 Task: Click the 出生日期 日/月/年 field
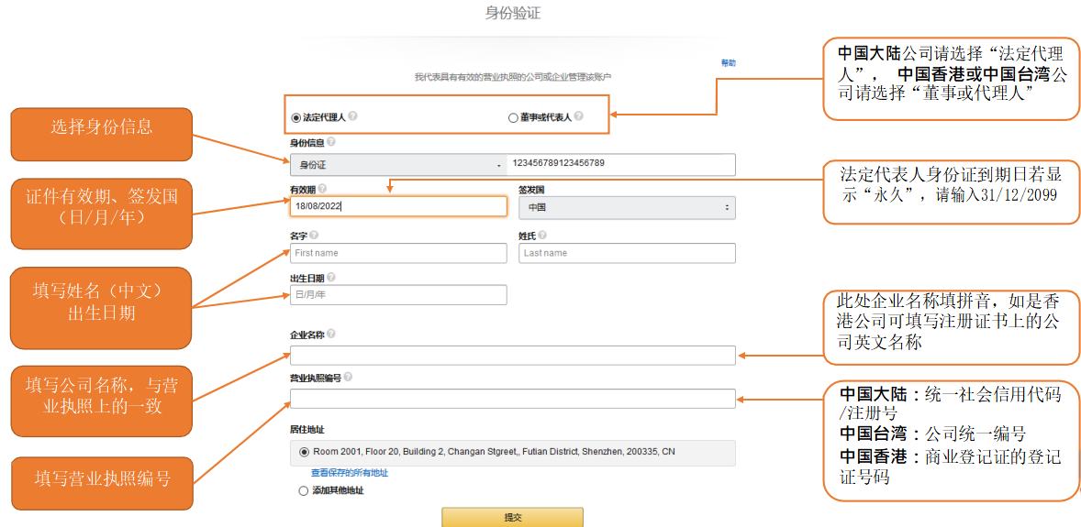tap(398, 295)
